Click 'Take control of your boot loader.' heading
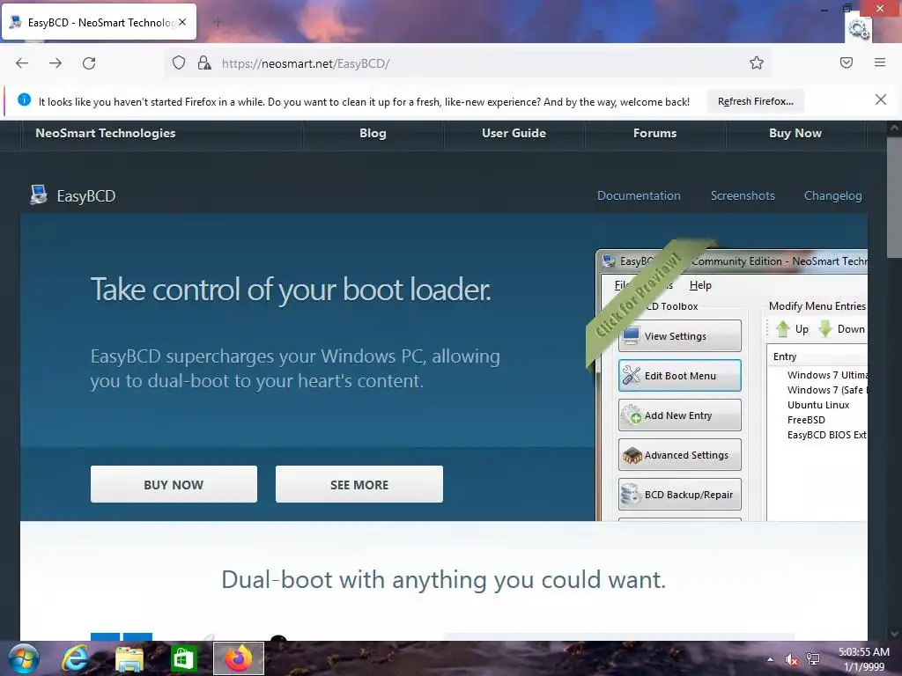 coord(291,289)
